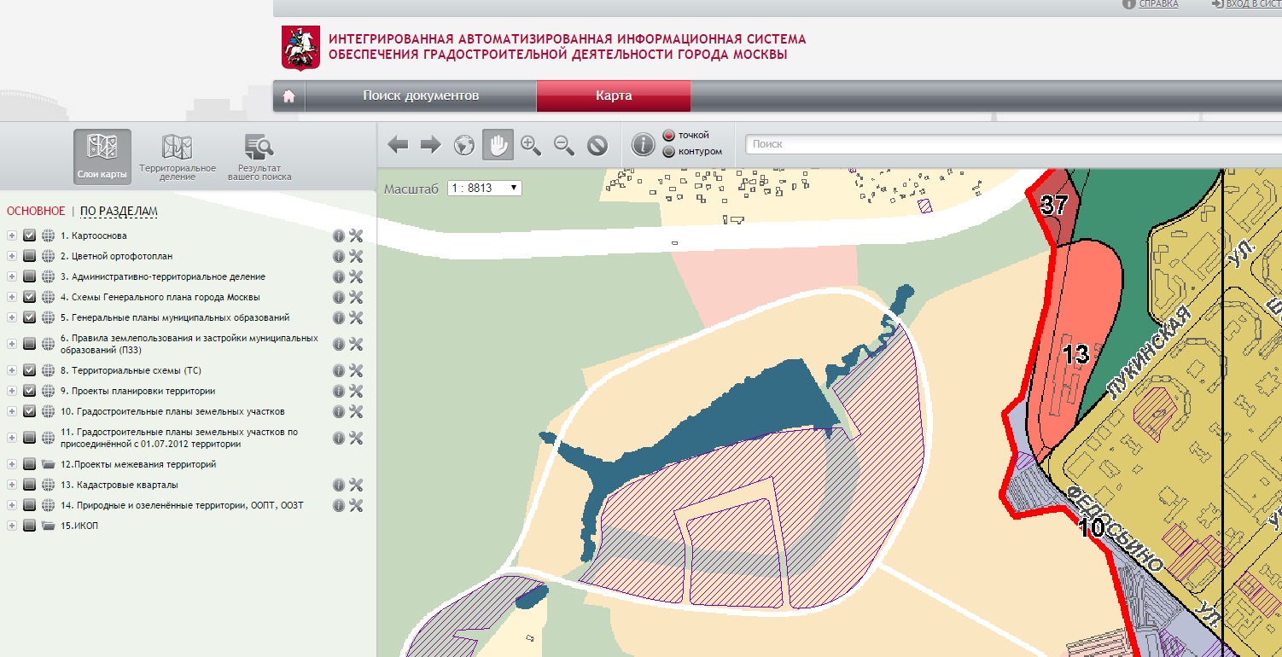This screenshot has width=1282, height=657.
Task: Open the Масштаб scale dropdown
Action: [484, 188]
